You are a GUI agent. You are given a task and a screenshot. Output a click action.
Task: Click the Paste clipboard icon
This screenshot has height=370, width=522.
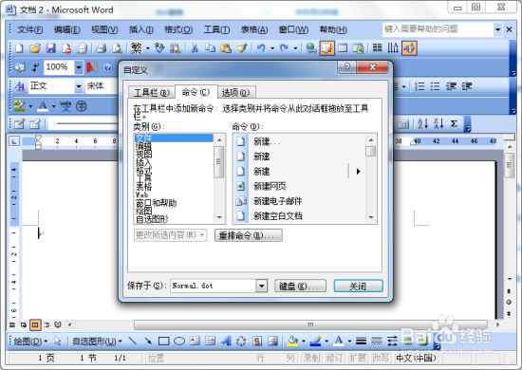(x=226, y=48)
